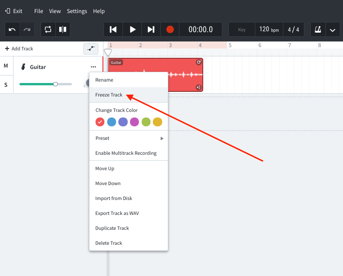
Task: Skip forward to the end
Action: [151, 29]
